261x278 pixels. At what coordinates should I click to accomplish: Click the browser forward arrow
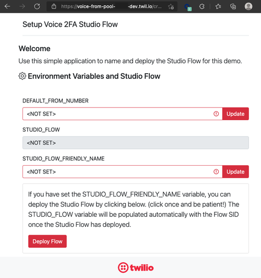coord(22,7)
